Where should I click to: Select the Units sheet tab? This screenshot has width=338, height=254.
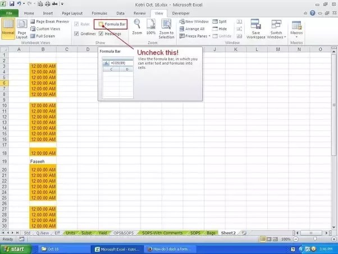pos(70,233)
